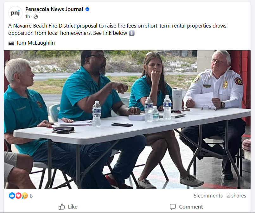
Task: Click the speech bubble icon beside Comment
Action: (173, 207)
